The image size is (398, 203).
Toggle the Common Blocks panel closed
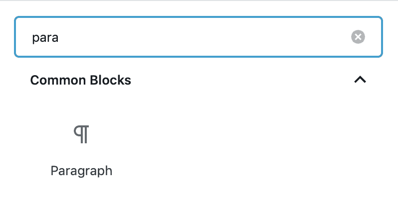pos(360,80)
